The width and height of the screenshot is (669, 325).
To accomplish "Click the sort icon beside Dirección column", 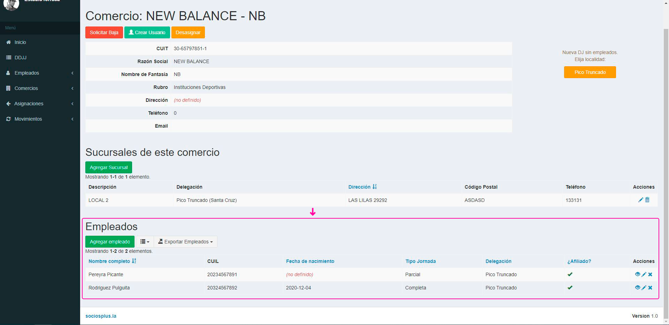I will (x=375, y=187).
